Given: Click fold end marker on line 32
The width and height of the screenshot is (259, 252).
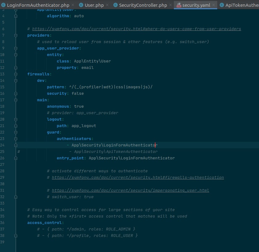Looking at the screenshot, I should tap(16, 197).
